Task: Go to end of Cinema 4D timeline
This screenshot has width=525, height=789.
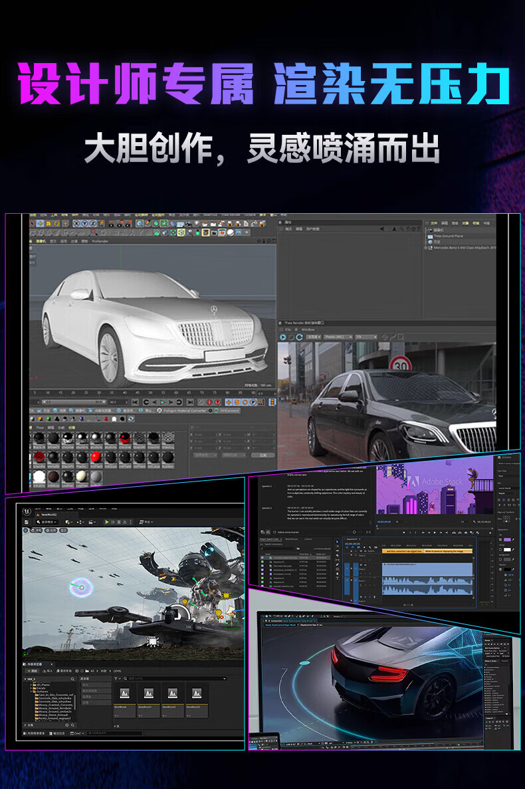Action: click(190, 402)
